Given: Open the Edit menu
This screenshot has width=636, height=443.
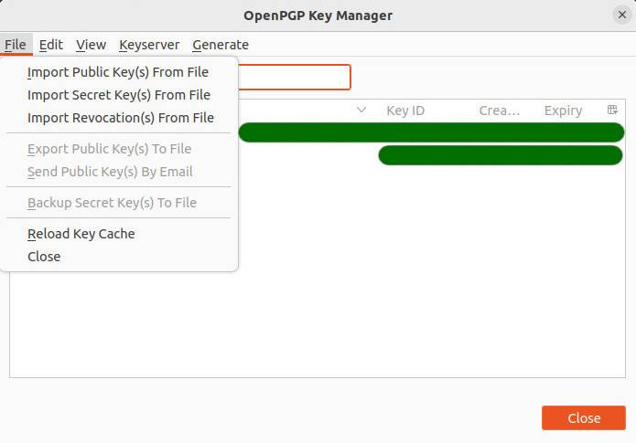Looking at the screenshot, I should pos(51,45).
